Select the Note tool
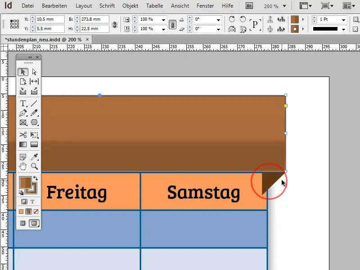 click(23, 157)
